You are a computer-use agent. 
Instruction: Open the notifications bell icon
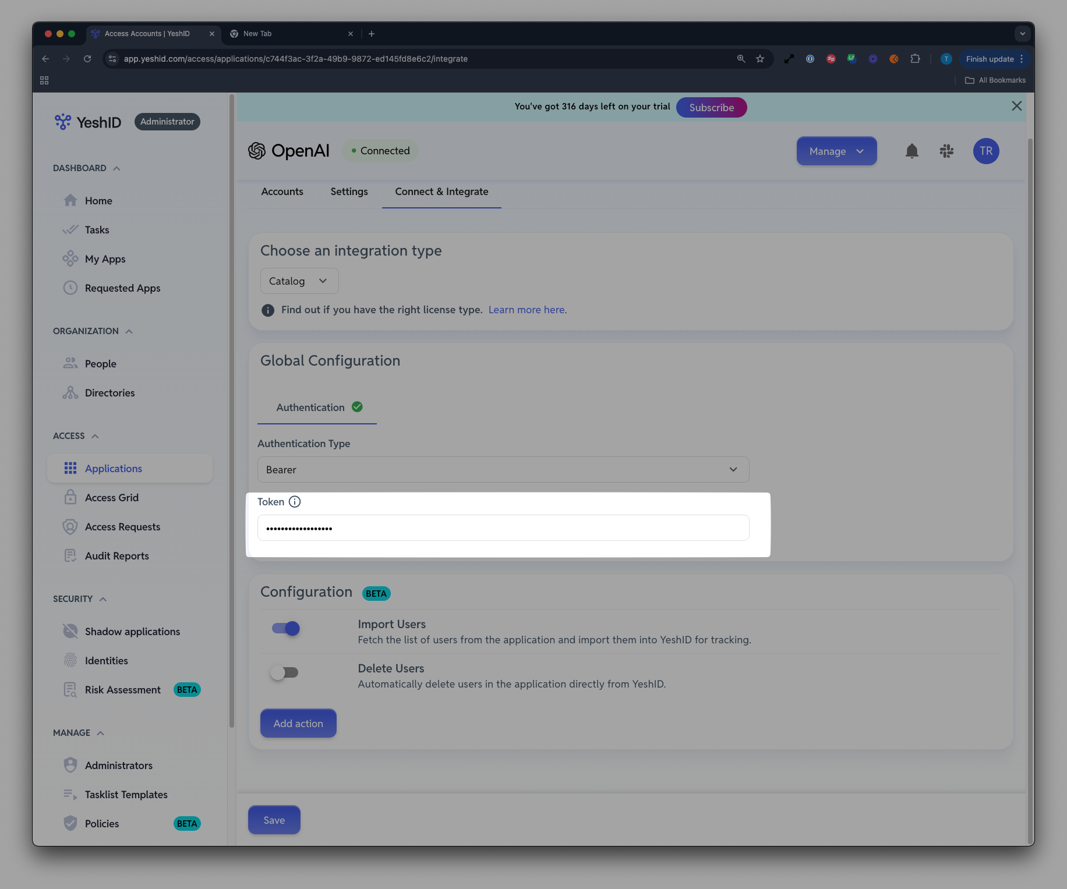pyautogui.click(x=911, y=151)
